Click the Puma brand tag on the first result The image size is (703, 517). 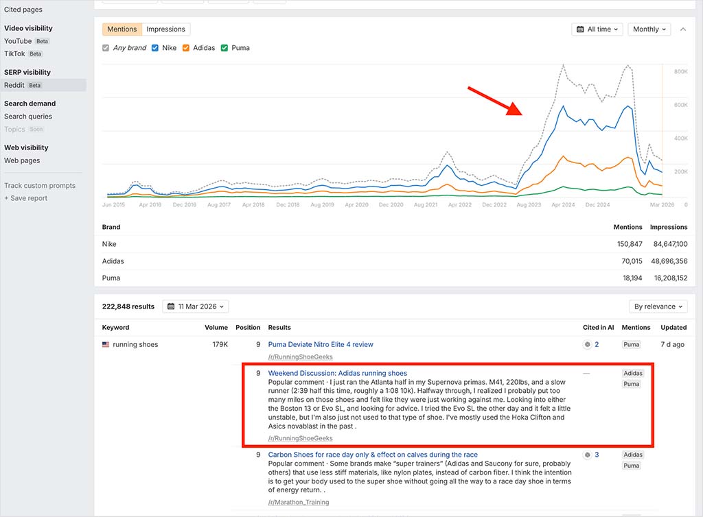tap(631, 344)
